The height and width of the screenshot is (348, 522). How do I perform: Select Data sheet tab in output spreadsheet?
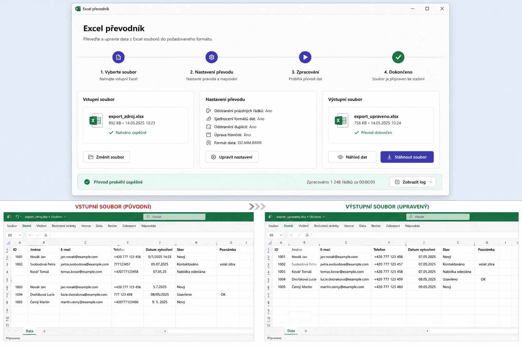(291, 331)
